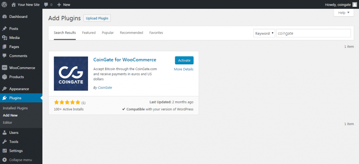Image resolution: width=359 pixels, height=164 pixels.
Task: Click the Appearance paintbrush icon
Action: [4, 89]
